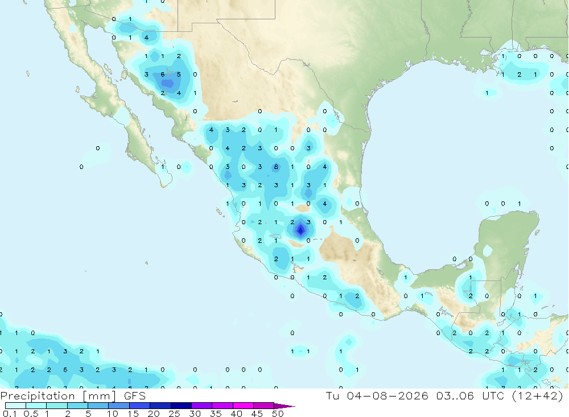Click the 0.1–0.5 mm legend color swatch

[15, 406]
